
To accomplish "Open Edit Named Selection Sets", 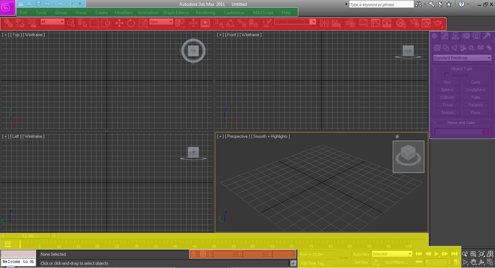I will click(x=267, y=24).
